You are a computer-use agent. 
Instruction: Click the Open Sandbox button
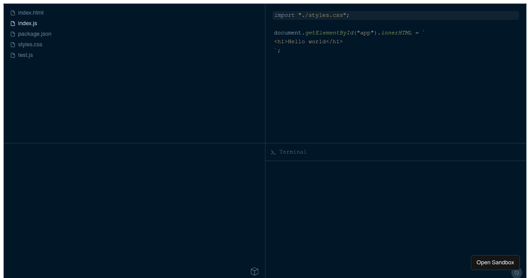(495, 262)
